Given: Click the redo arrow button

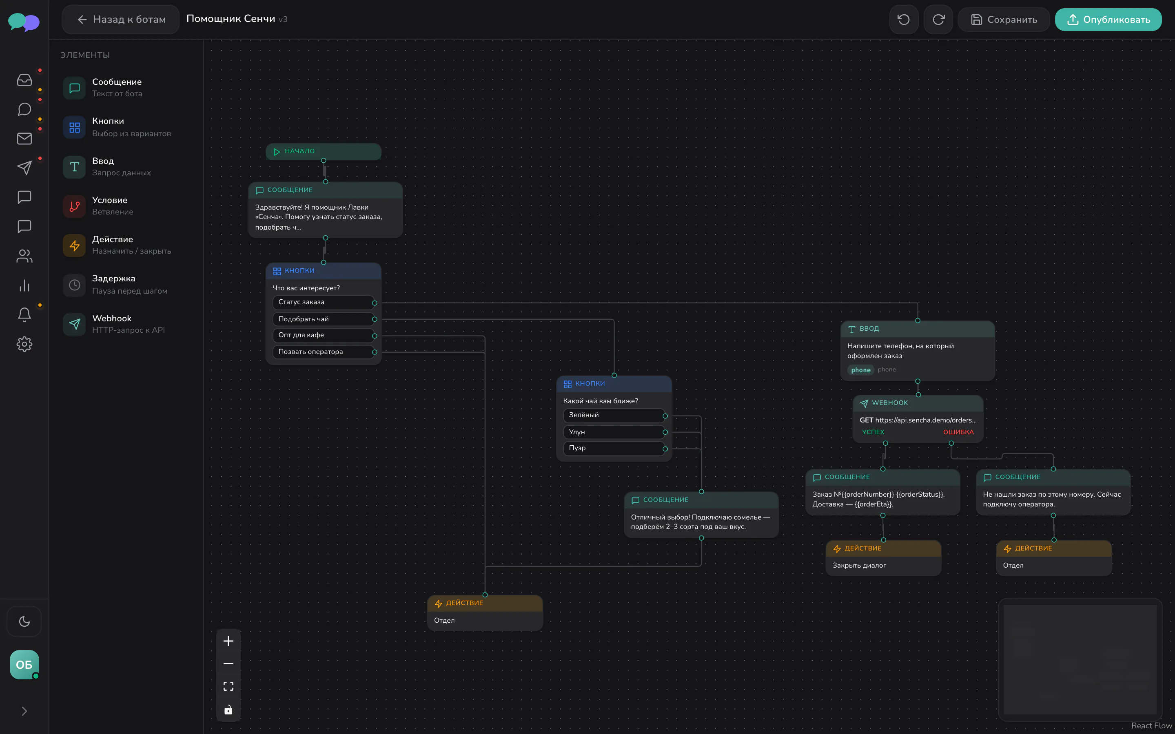Looking at the screenshot, I should 938,20.
